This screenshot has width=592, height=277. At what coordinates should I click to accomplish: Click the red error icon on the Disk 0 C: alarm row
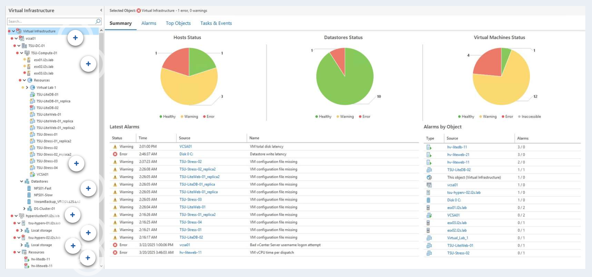coord(115,154)
